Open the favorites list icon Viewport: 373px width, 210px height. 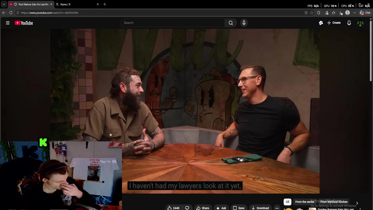(x=334, y=13)
